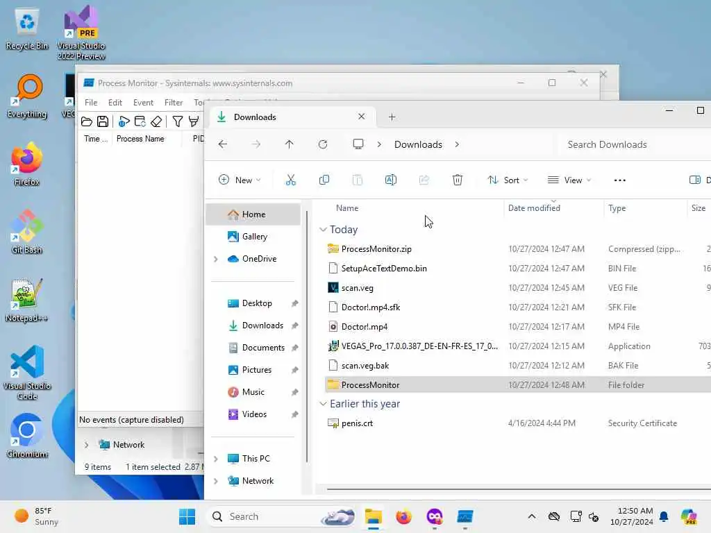Click the Details pane icon
This screenshot has width=711, height=533.
[694, 180]
